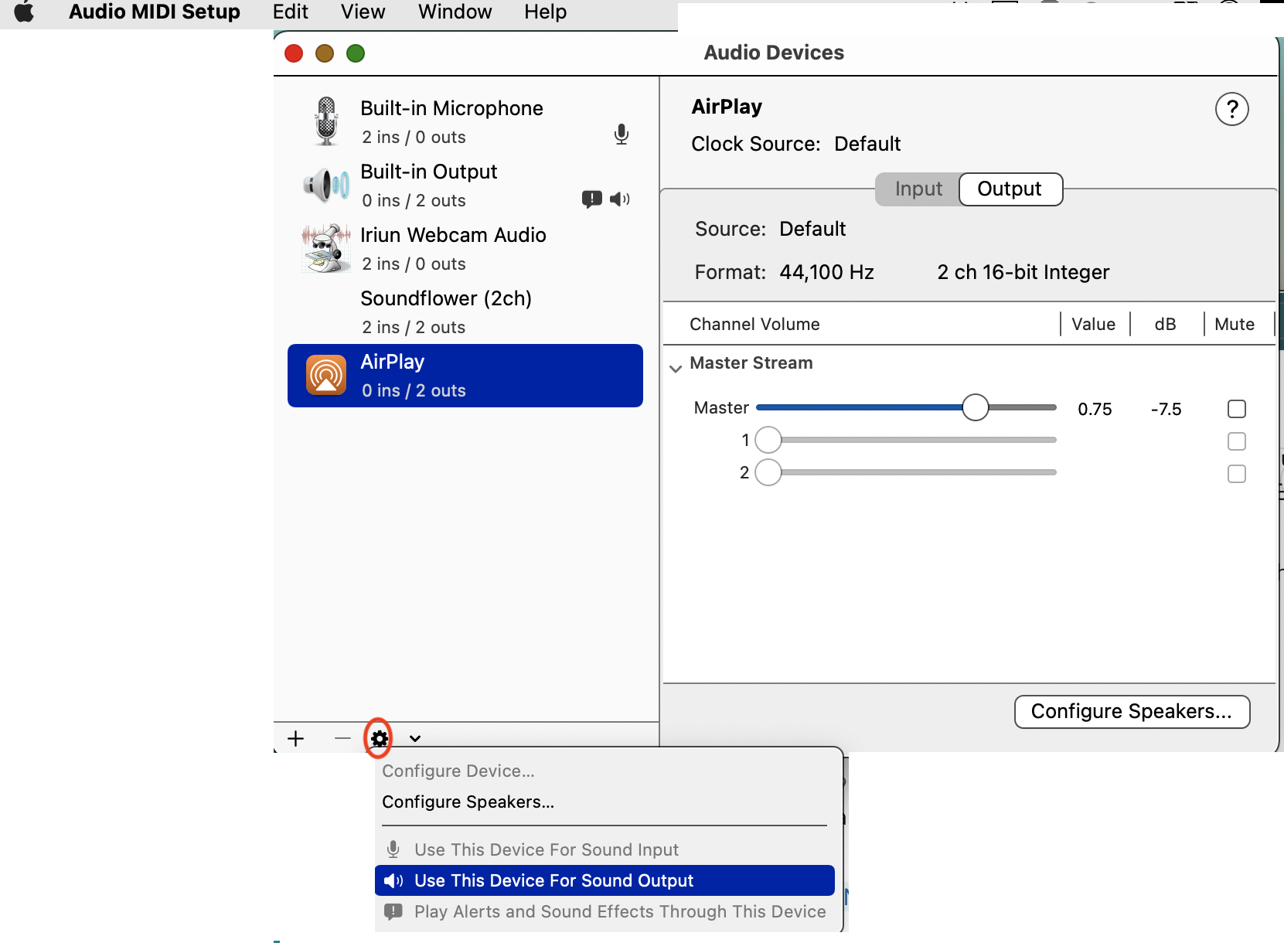Choose Use This Device For Sound Output

tap(605, 880)
